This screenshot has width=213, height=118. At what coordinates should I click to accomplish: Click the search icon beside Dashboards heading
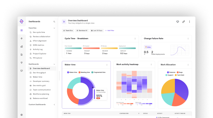pyautogui.click(x=54, y=22)
